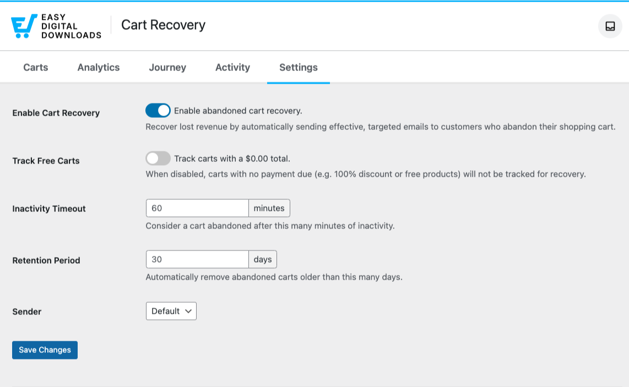Click the Save Changes button
The width and height of the screenshot is (629, 387).
[45, 350]
